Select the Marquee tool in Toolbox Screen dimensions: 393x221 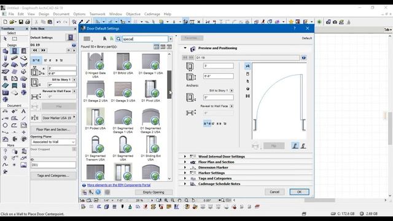[15, 39]
